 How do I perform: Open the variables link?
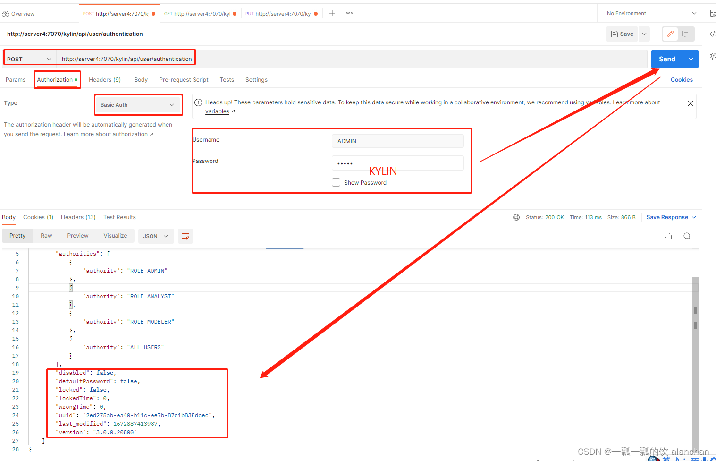pos(217,111)
